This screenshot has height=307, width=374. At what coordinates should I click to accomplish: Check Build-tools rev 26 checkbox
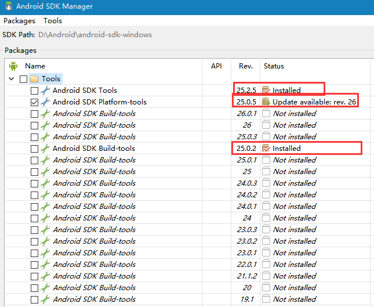coord(34,125)
